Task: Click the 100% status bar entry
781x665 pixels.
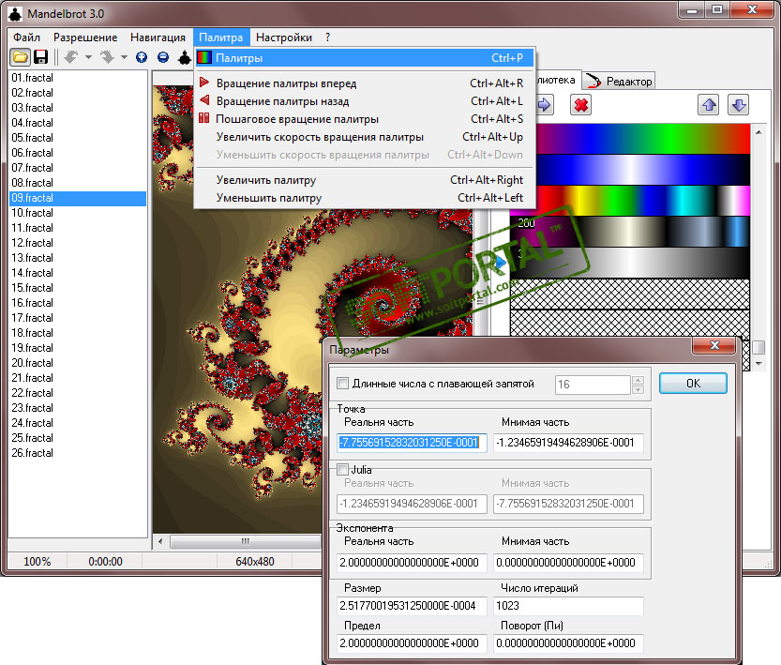Action: [x=38, y=562]
